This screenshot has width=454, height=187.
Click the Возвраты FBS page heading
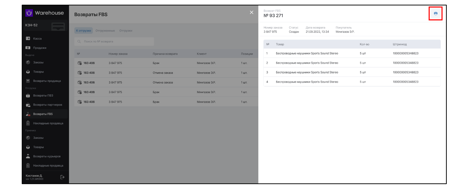91,14
